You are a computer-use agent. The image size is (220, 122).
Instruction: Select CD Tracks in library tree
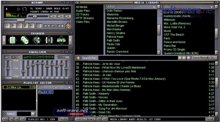[x=82, y=14]
